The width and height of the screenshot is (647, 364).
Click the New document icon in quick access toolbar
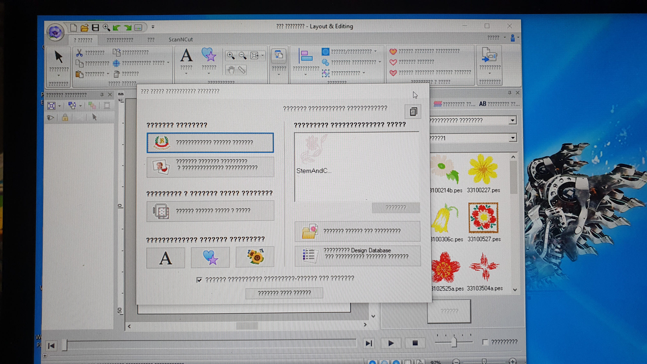click(73, 28)
